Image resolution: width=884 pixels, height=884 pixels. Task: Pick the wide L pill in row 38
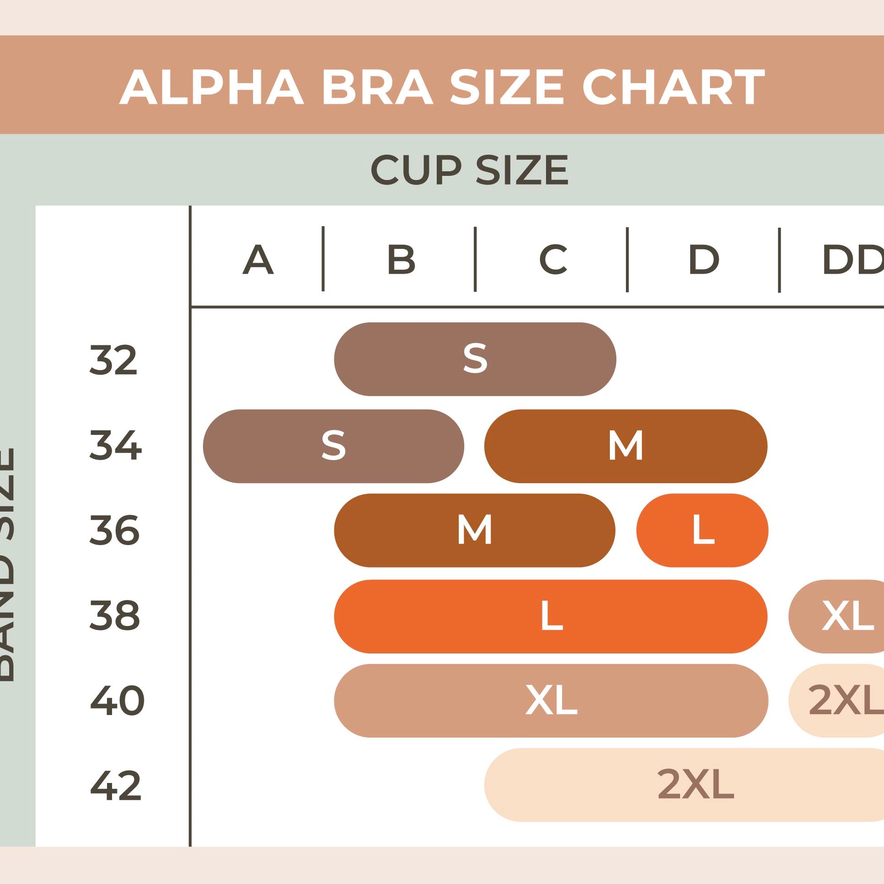click(551, 616)
